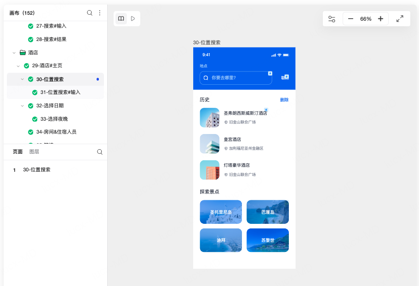This screenshot has width=419, height=286.
Task: Click 圣弗朗西斯威斯汀酒店 hotel name
Action: 245,113
